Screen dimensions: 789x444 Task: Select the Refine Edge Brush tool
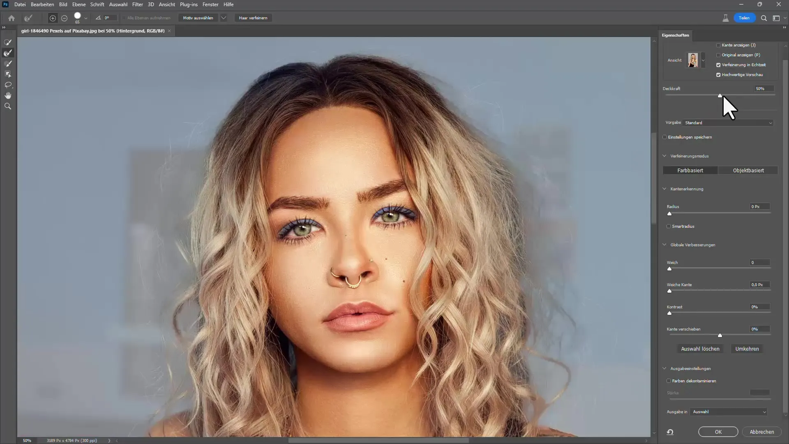(x=8, y=53)
